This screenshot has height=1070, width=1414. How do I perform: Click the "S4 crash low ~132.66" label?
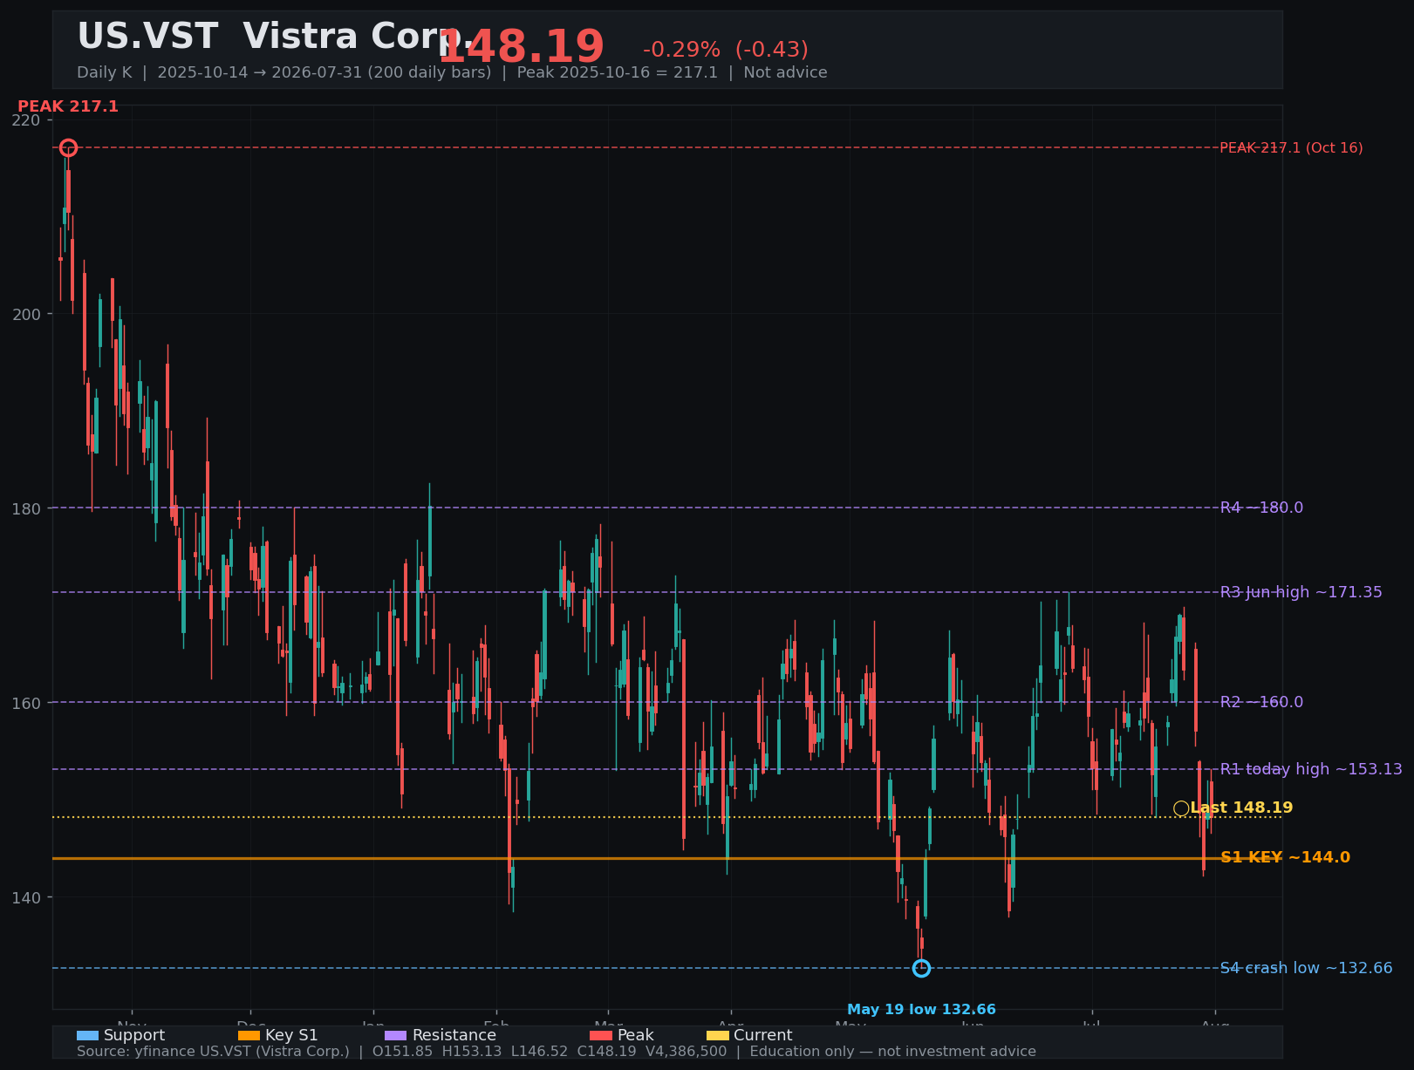1306,968
